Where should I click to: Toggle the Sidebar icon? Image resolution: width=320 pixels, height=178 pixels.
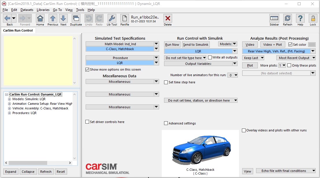(x=274, y=18)
